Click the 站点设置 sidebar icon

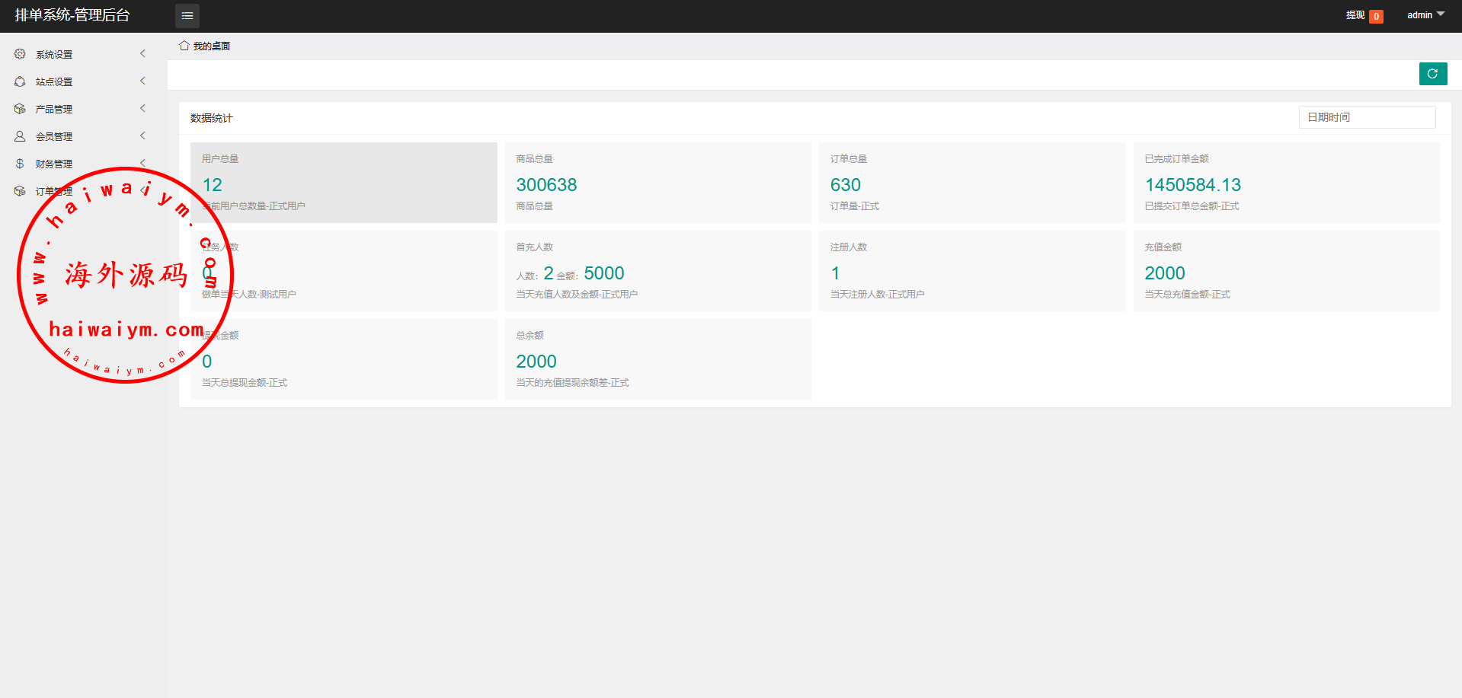coord(20,81)
